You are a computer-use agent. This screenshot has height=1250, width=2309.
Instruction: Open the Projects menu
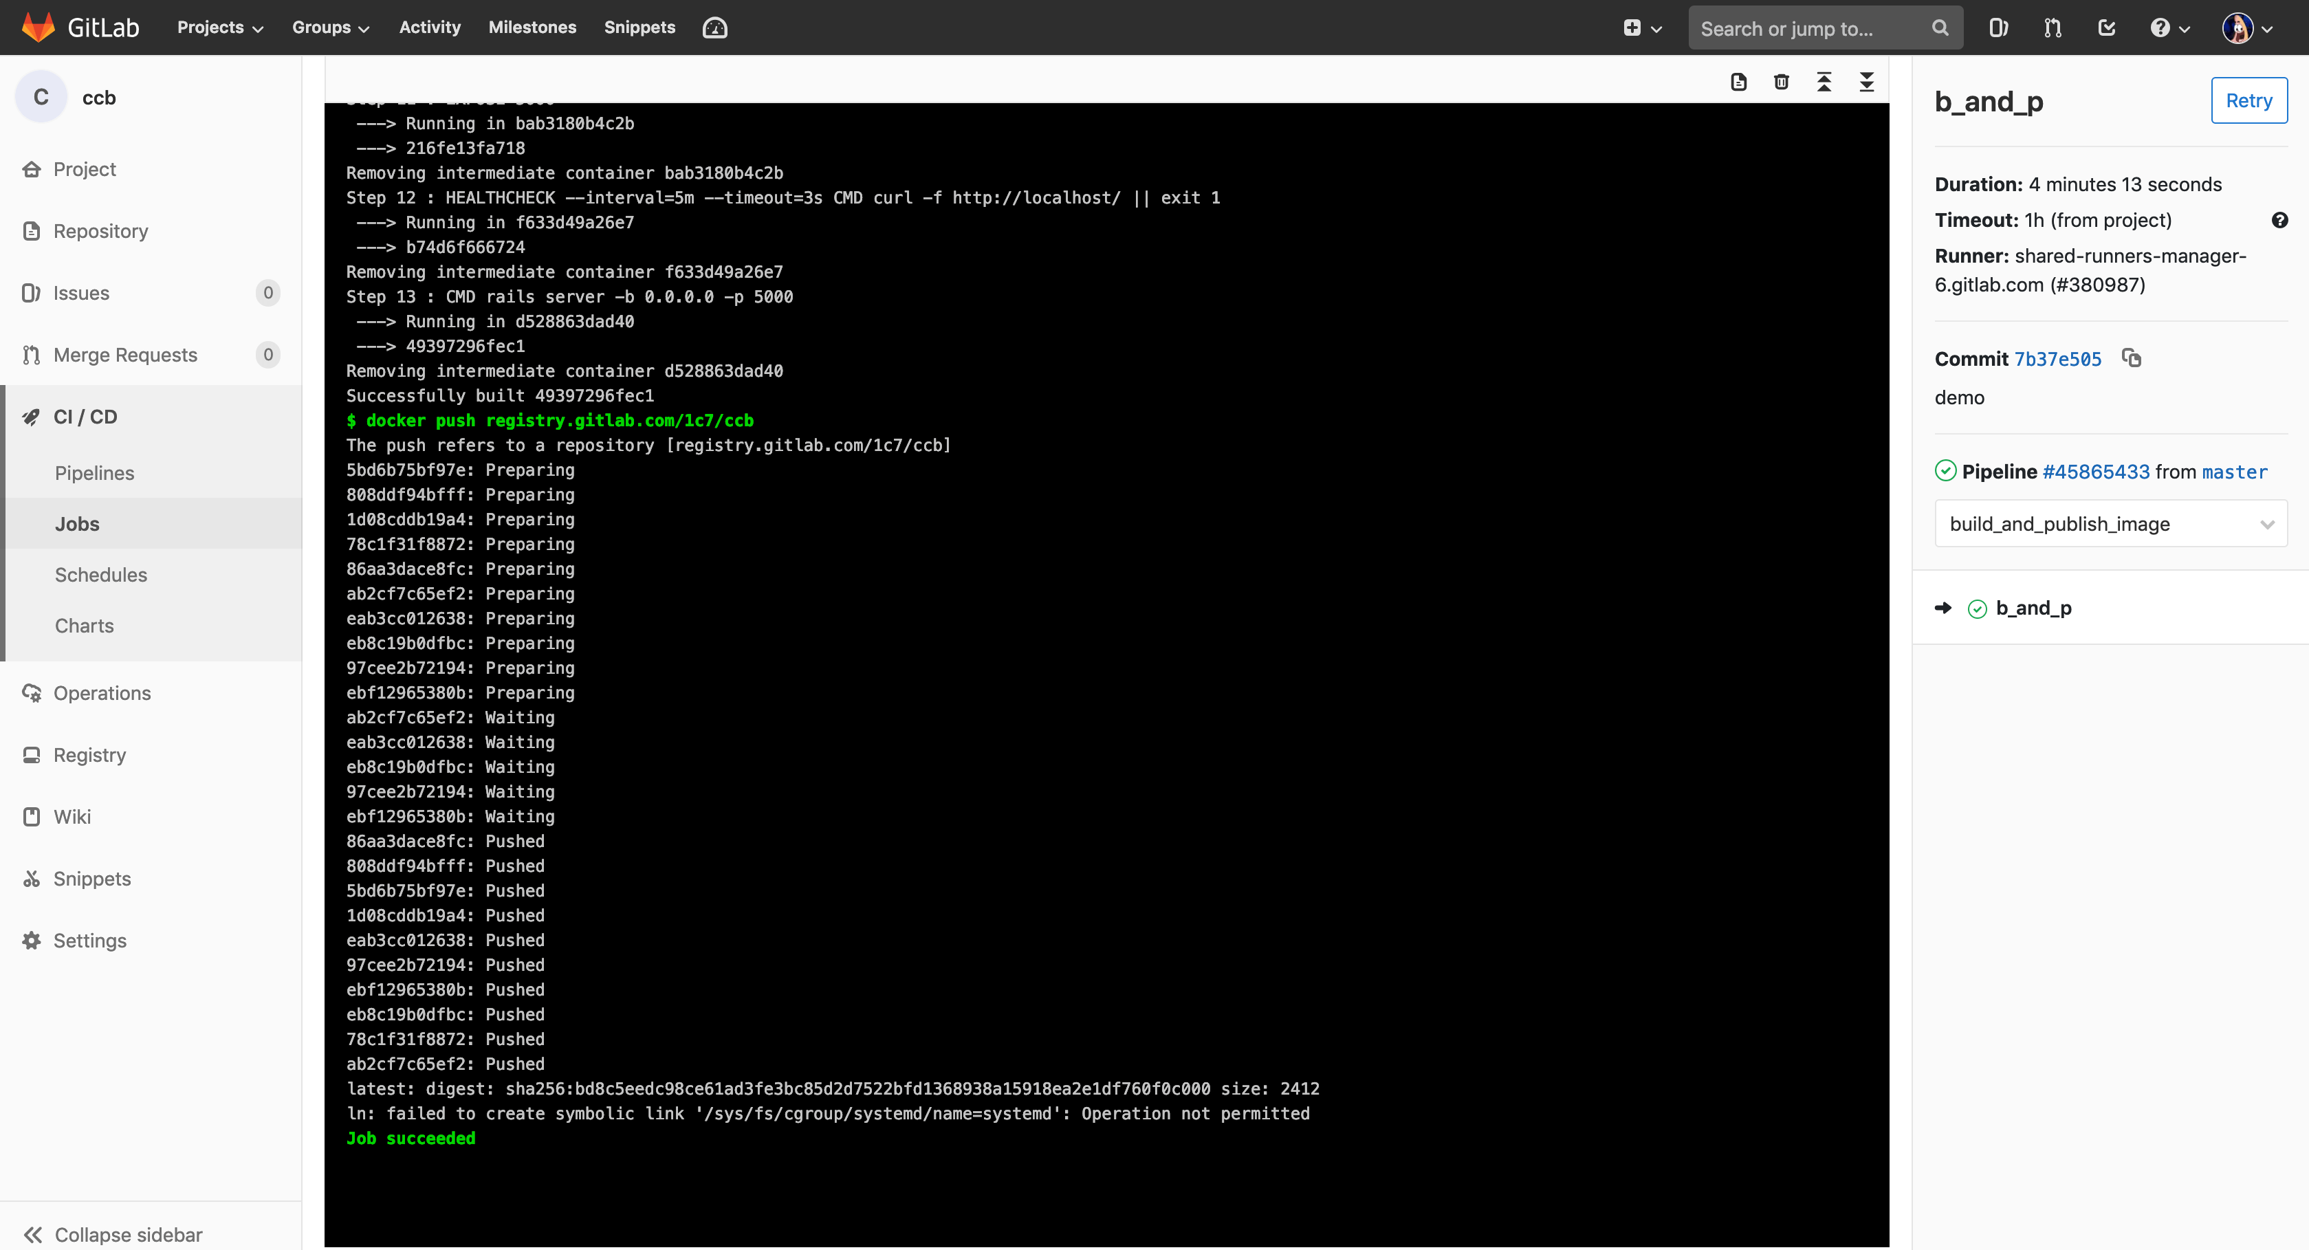pos(218,27)
